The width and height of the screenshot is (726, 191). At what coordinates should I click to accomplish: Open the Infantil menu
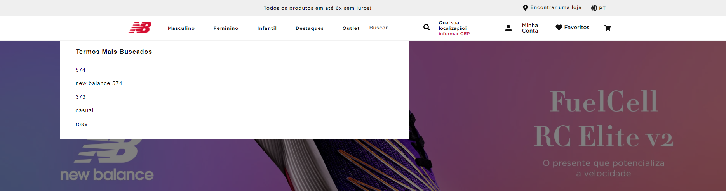267,28
